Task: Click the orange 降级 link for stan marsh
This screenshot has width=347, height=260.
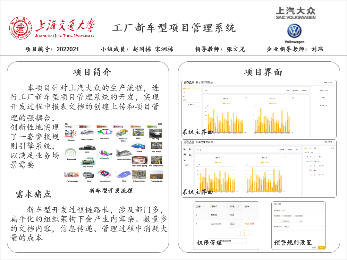Action: (246, 224)
